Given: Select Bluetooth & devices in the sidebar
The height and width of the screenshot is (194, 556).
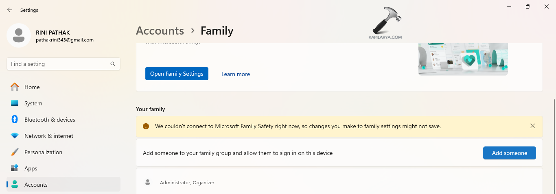Looking at the screenshot, I should [x=50, y=120].
